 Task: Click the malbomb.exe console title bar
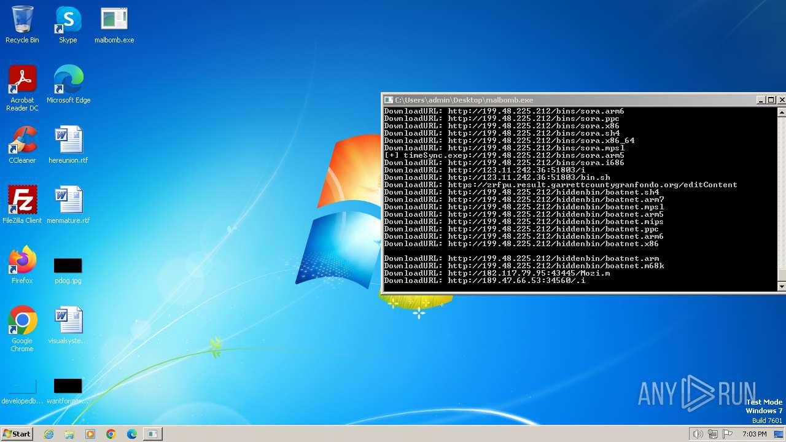[x=569, y=100]
